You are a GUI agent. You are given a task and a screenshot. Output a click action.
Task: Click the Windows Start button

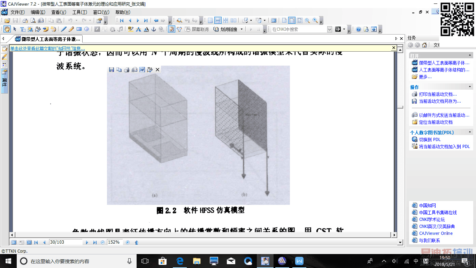[8, 261]
